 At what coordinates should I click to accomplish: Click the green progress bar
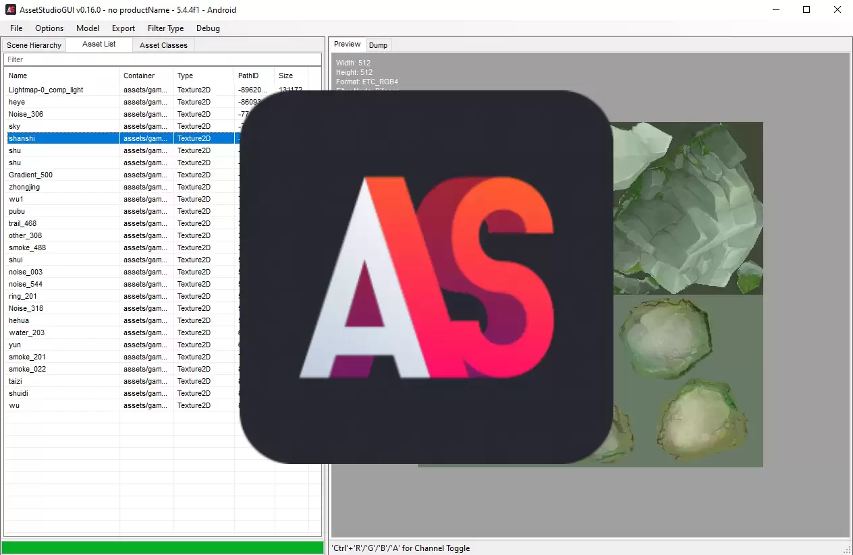tap(163, 548)
